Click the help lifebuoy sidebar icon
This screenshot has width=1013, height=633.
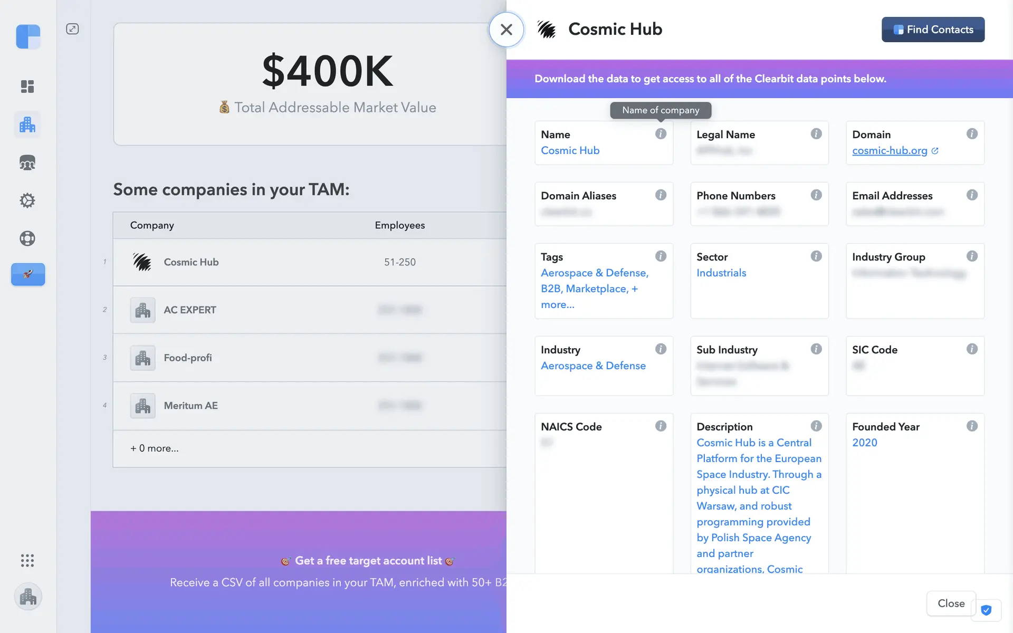pos(27,238)
